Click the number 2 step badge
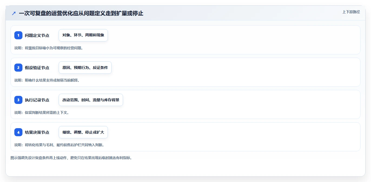Viewport: 371px width, 182px height. (x=18, y=68)
